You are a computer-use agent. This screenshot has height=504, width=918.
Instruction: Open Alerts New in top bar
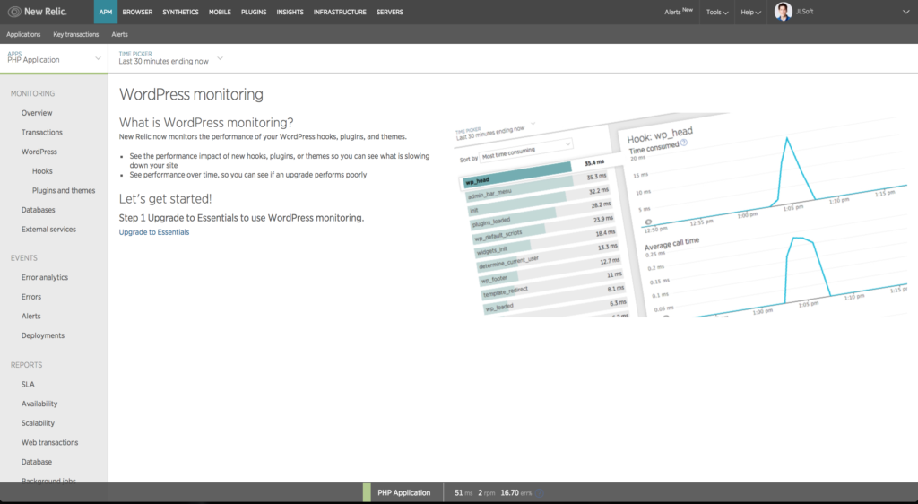679,12
